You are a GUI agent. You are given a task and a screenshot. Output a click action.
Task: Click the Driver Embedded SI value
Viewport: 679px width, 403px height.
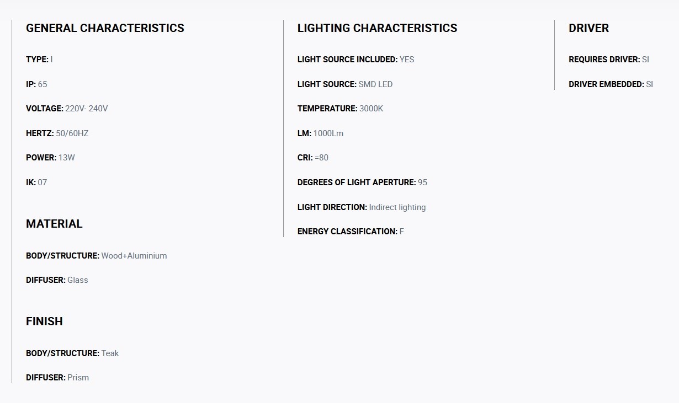tap(649, 84)
